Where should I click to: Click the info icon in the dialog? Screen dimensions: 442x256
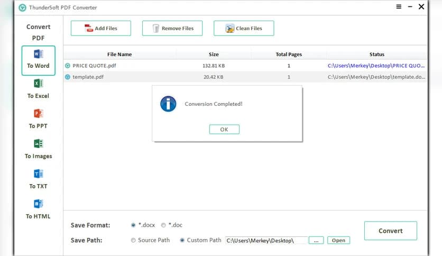(x=168, y=104)
